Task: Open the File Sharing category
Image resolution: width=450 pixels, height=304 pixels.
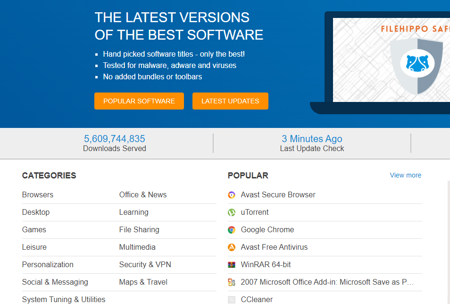Action: pos(139,230)
